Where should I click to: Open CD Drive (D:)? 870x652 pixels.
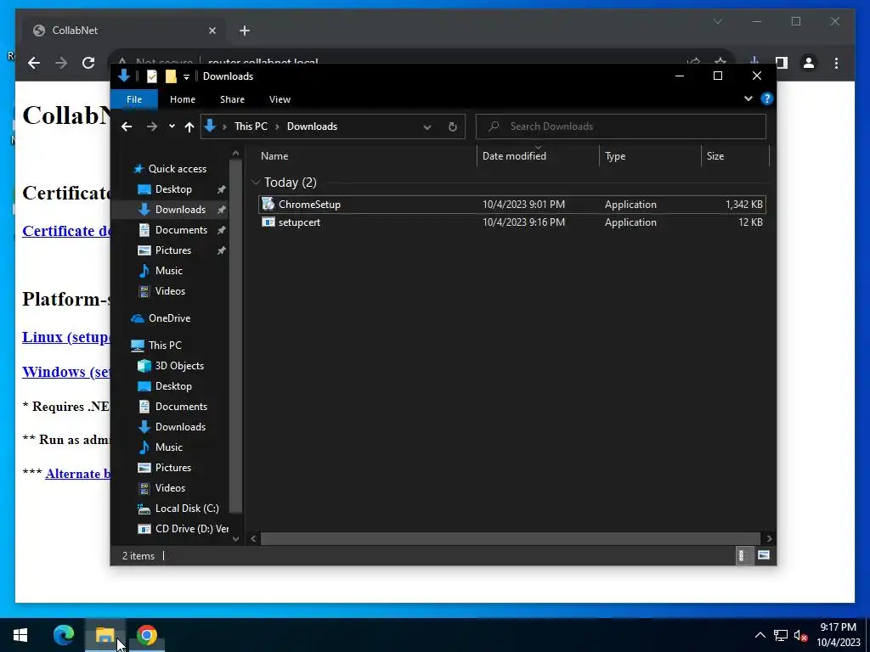tap(191, 529)
